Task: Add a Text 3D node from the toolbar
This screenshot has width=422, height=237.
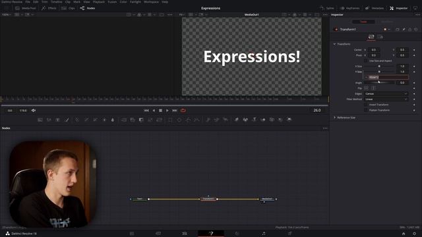Action: 254,120
